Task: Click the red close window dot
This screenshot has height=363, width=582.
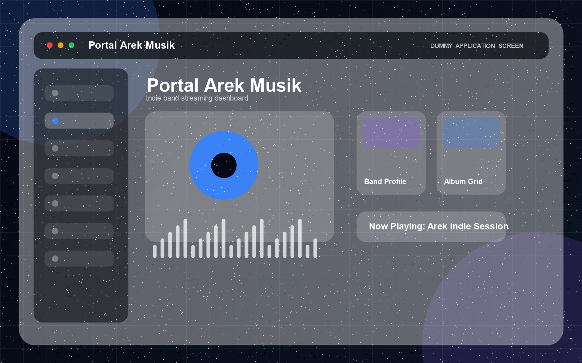Action: [x=50, y=45]
